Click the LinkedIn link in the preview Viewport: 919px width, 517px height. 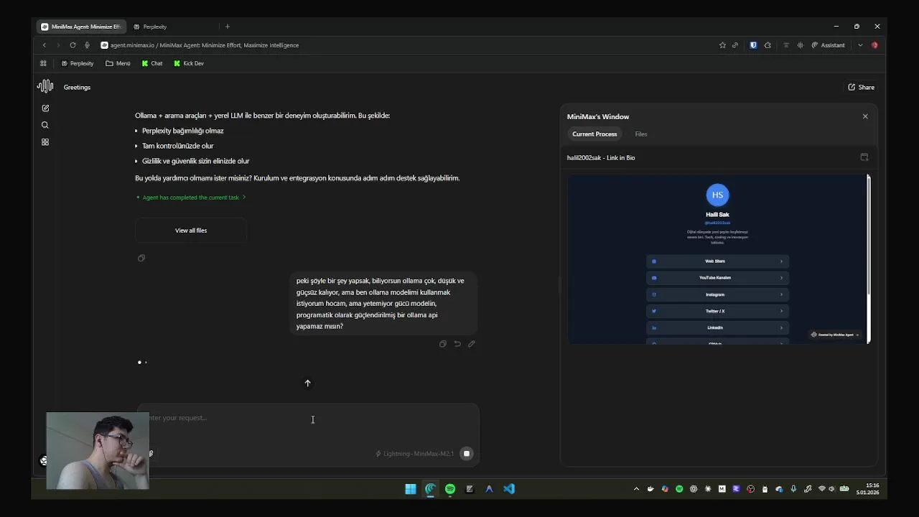pyautogui.click(x=717, y=327)
